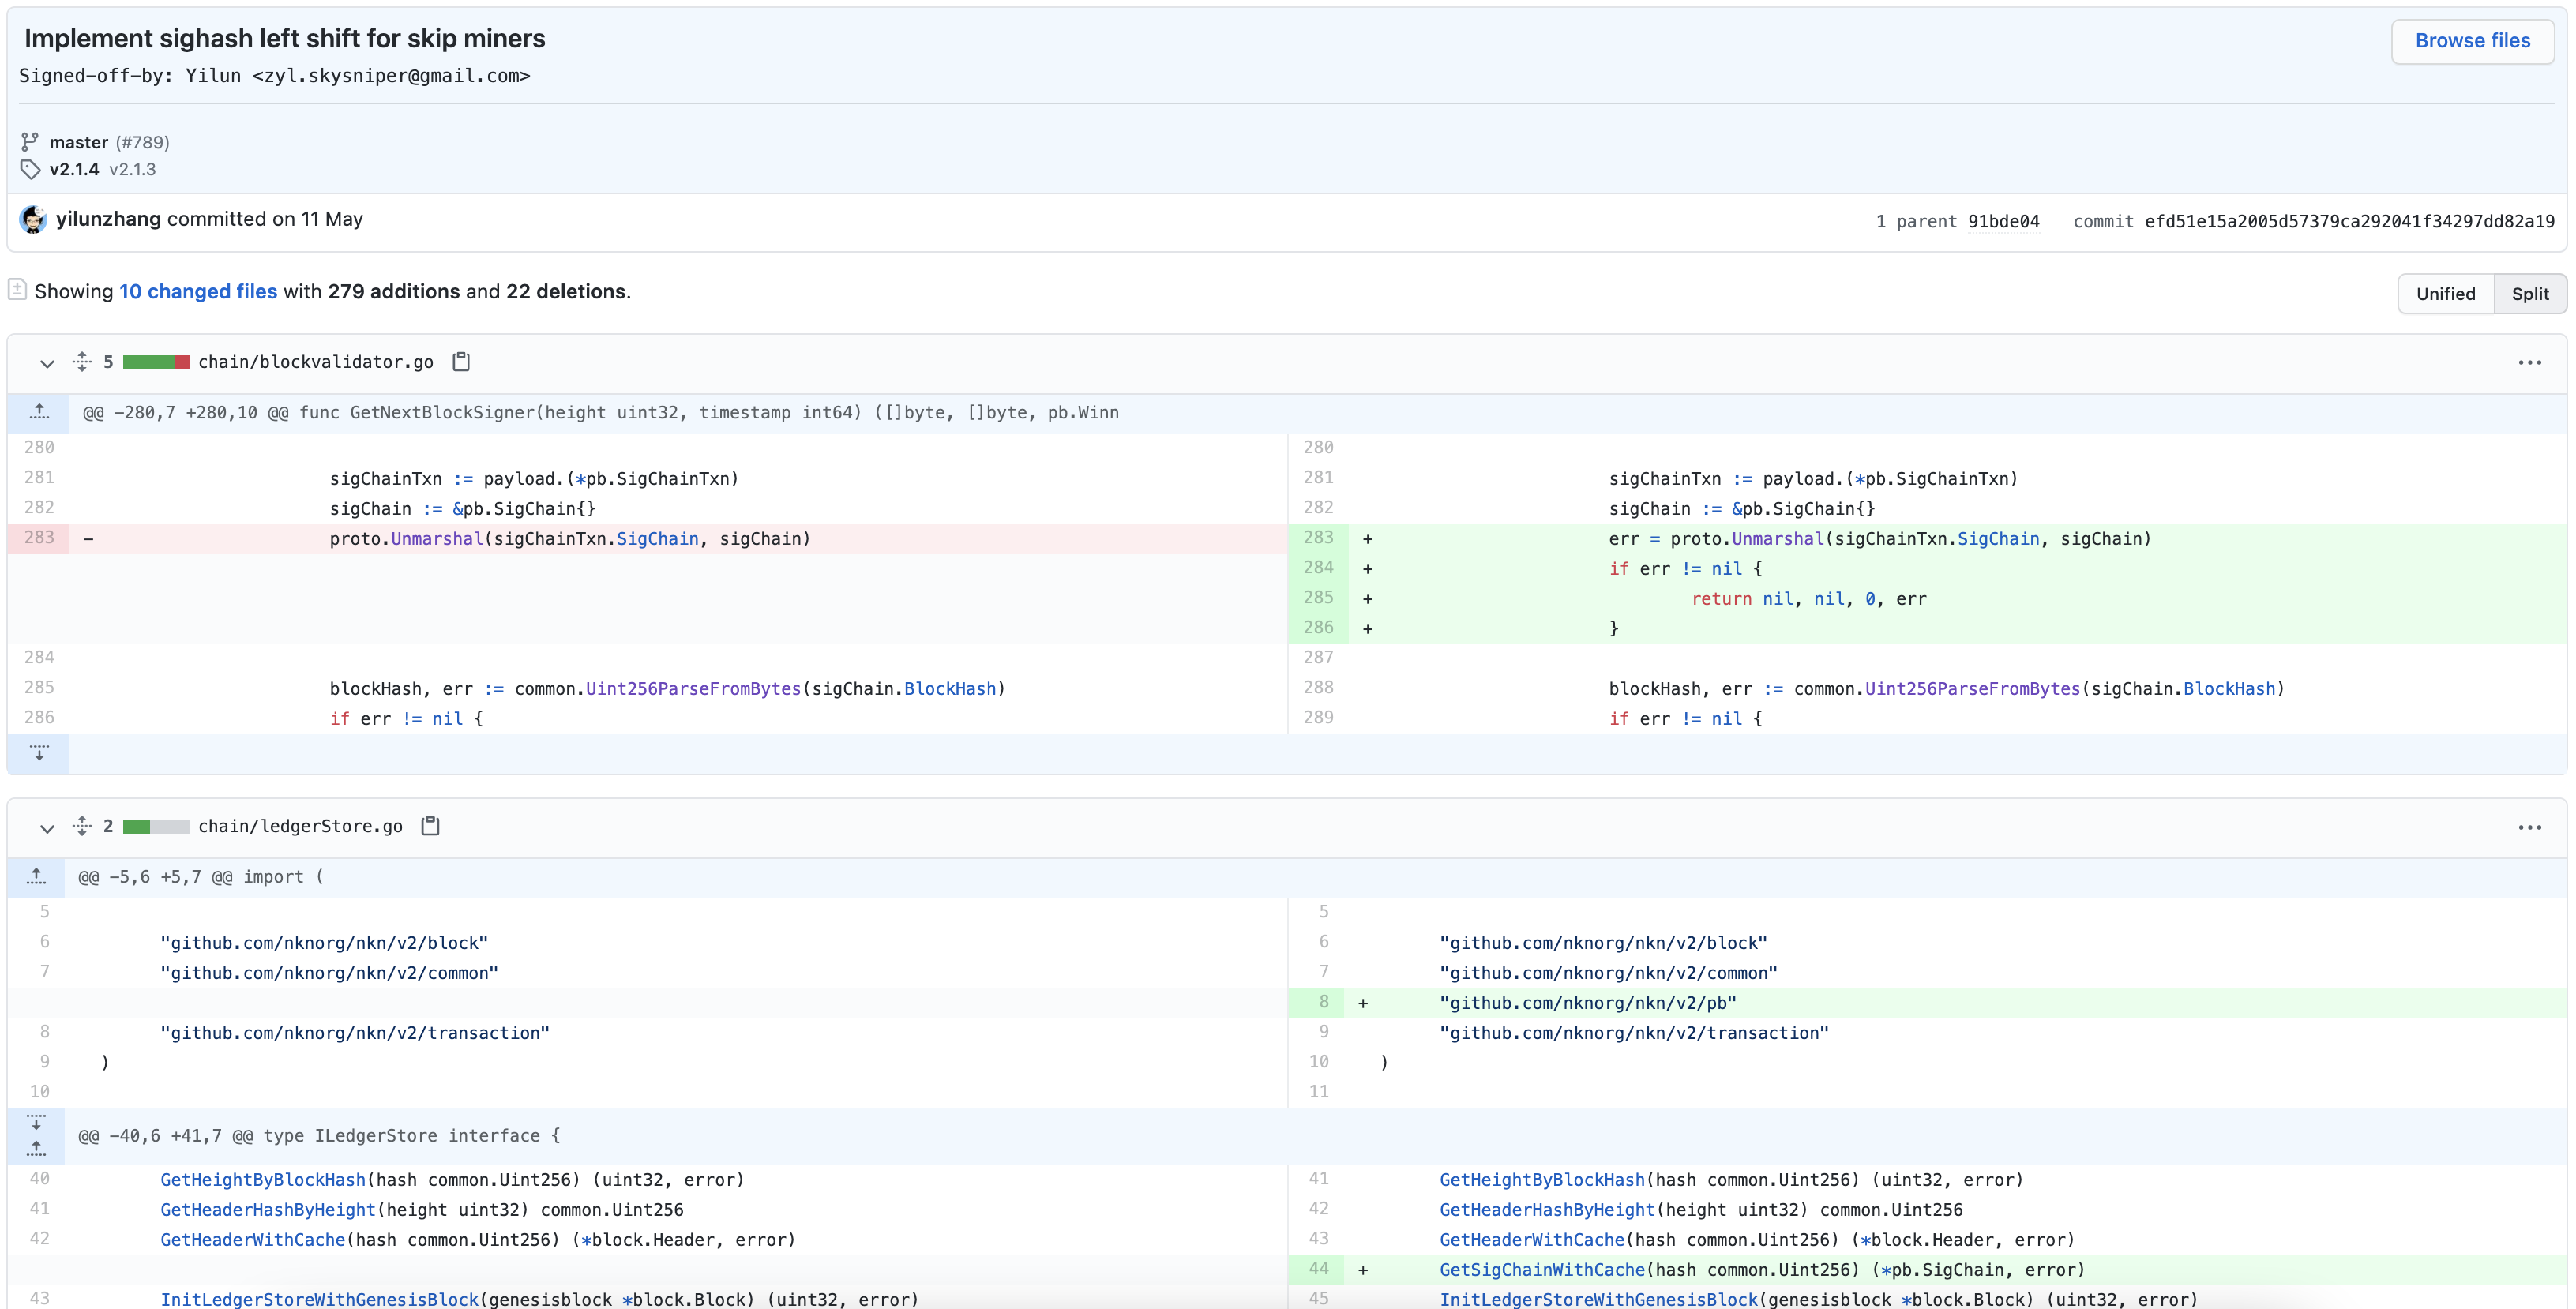Expand down below blockvalidator.go line 286

39,753
